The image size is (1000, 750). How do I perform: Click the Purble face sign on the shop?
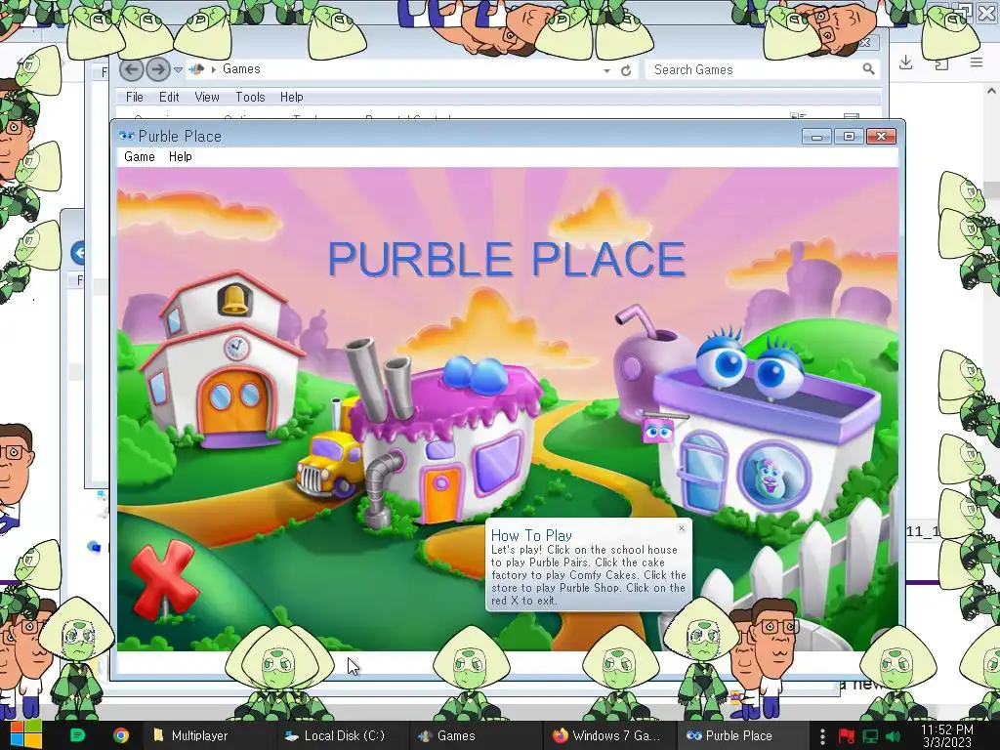657,431
